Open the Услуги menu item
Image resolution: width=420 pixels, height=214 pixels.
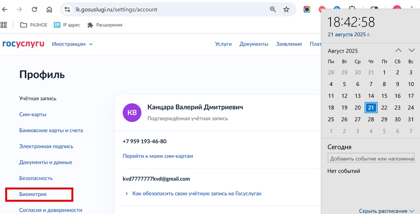[x=223, y=44]
